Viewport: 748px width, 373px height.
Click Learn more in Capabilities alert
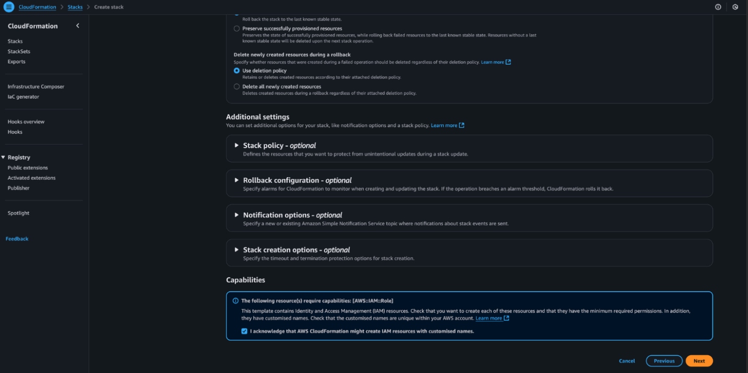pos(489,318)
